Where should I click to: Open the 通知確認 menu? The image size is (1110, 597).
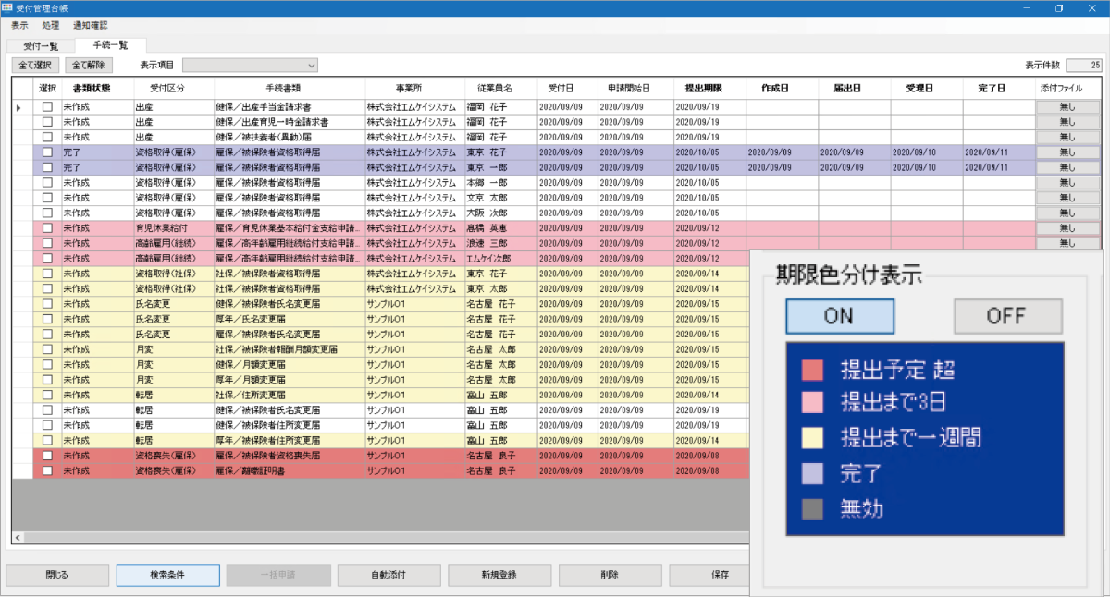[x=90, y=25]
